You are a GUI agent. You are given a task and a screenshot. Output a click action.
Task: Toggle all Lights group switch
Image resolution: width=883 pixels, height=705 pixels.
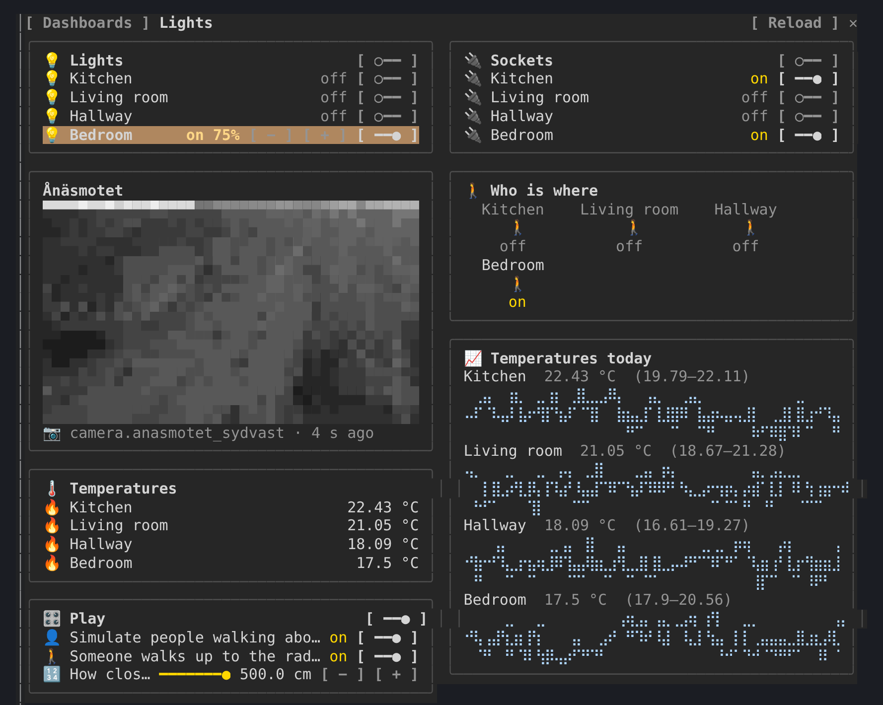click(x=387, y=61)
